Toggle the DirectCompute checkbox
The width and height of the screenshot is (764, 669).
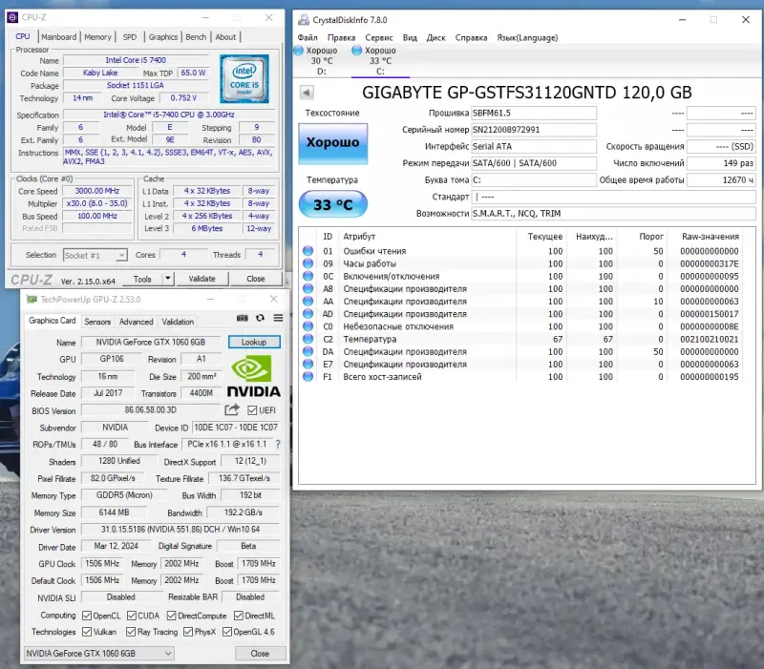(x=172, y=616)
